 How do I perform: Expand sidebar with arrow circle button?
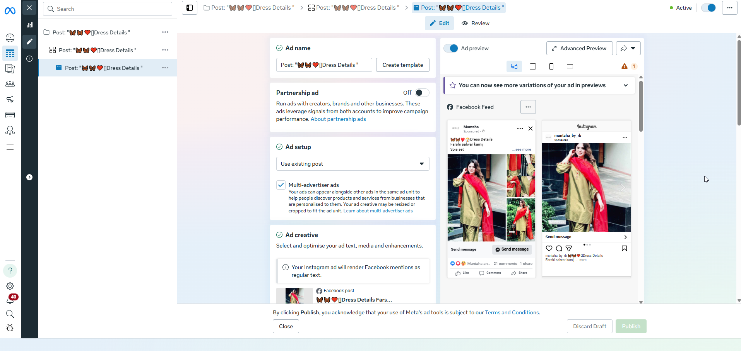pos(29,177)
